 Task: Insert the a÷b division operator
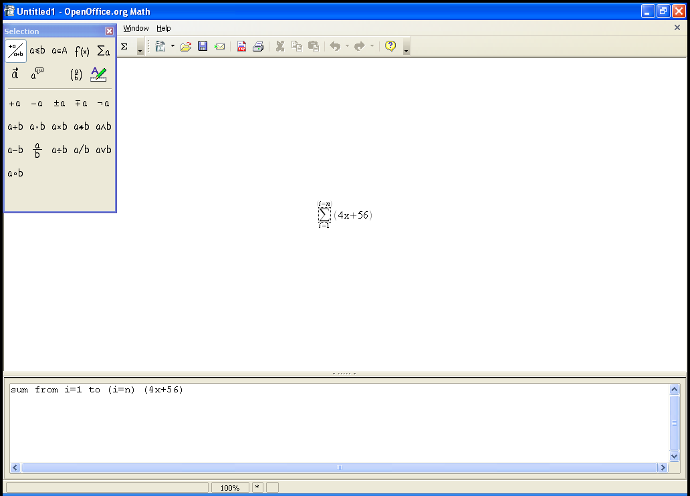pos(59,150)
